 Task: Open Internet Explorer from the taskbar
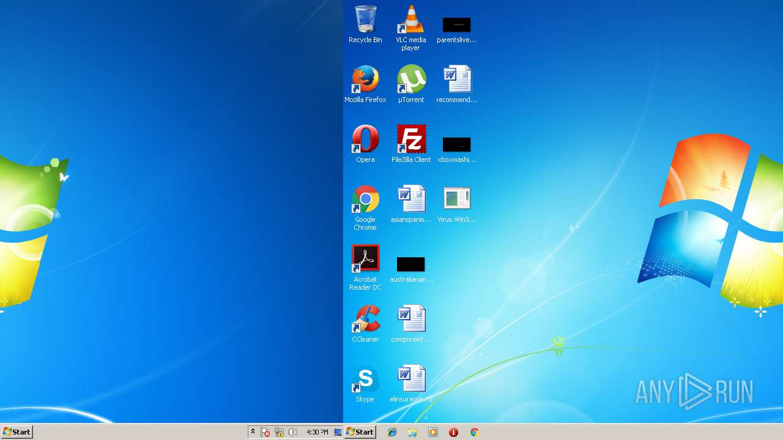click(x=392, y=432)
